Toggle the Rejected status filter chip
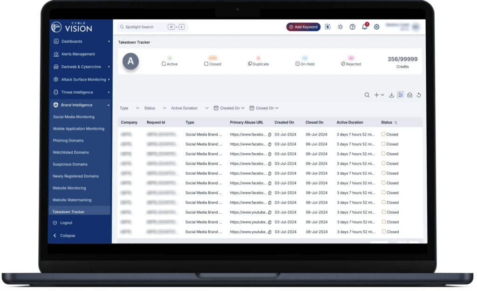The image size is (477, 291). [x=350, y=63]
